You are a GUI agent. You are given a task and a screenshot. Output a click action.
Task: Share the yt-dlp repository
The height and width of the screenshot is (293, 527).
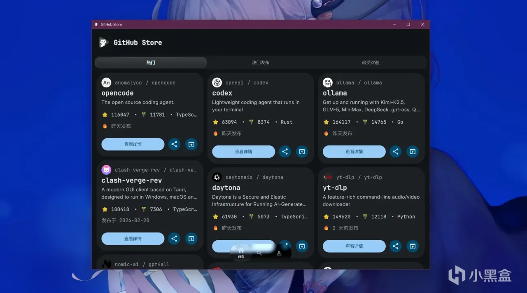click(396, 246)
